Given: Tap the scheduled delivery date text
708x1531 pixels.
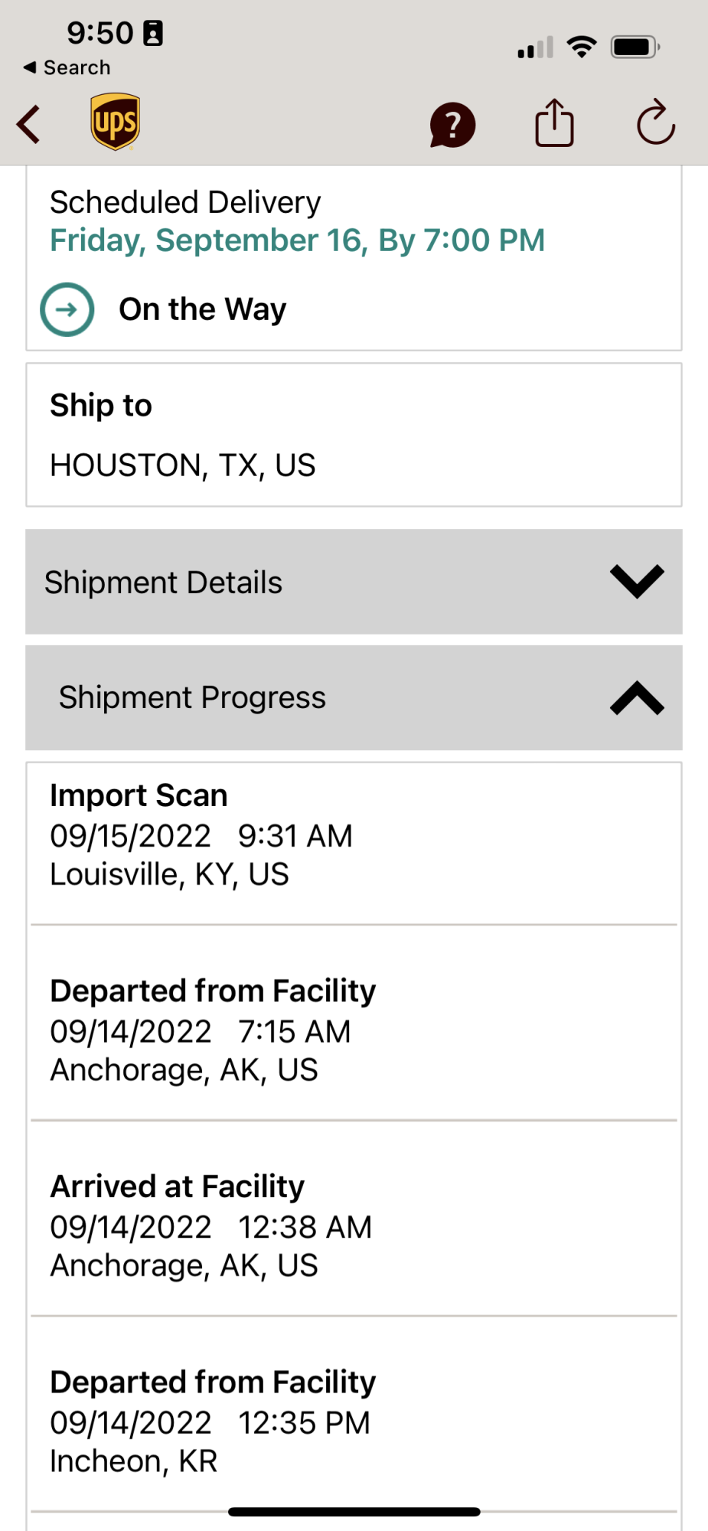Looking at the screenshot, I should [297, 240].
